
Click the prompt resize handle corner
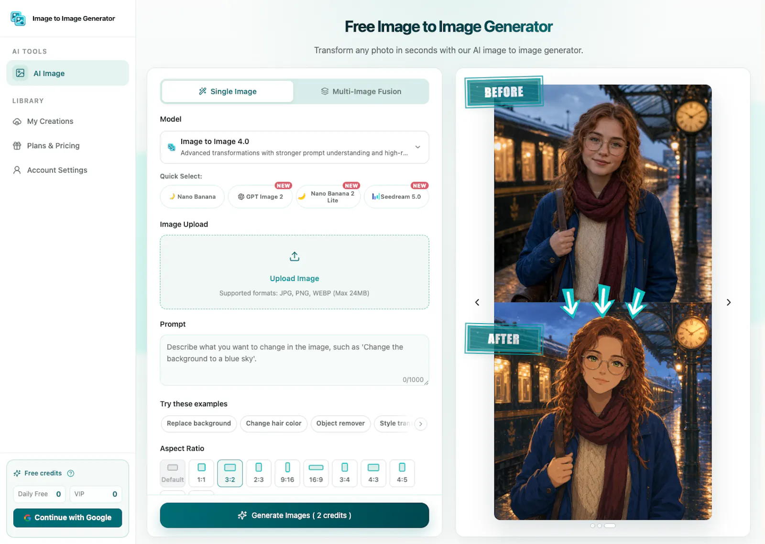point(426,382)
